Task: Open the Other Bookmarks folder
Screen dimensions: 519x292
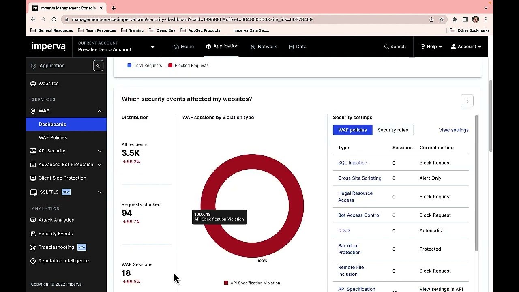Action: tap(470, 30)
